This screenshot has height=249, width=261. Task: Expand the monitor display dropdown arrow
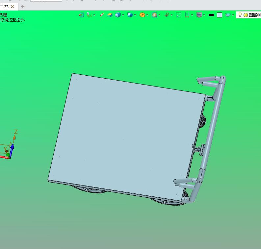coord(204,15)
